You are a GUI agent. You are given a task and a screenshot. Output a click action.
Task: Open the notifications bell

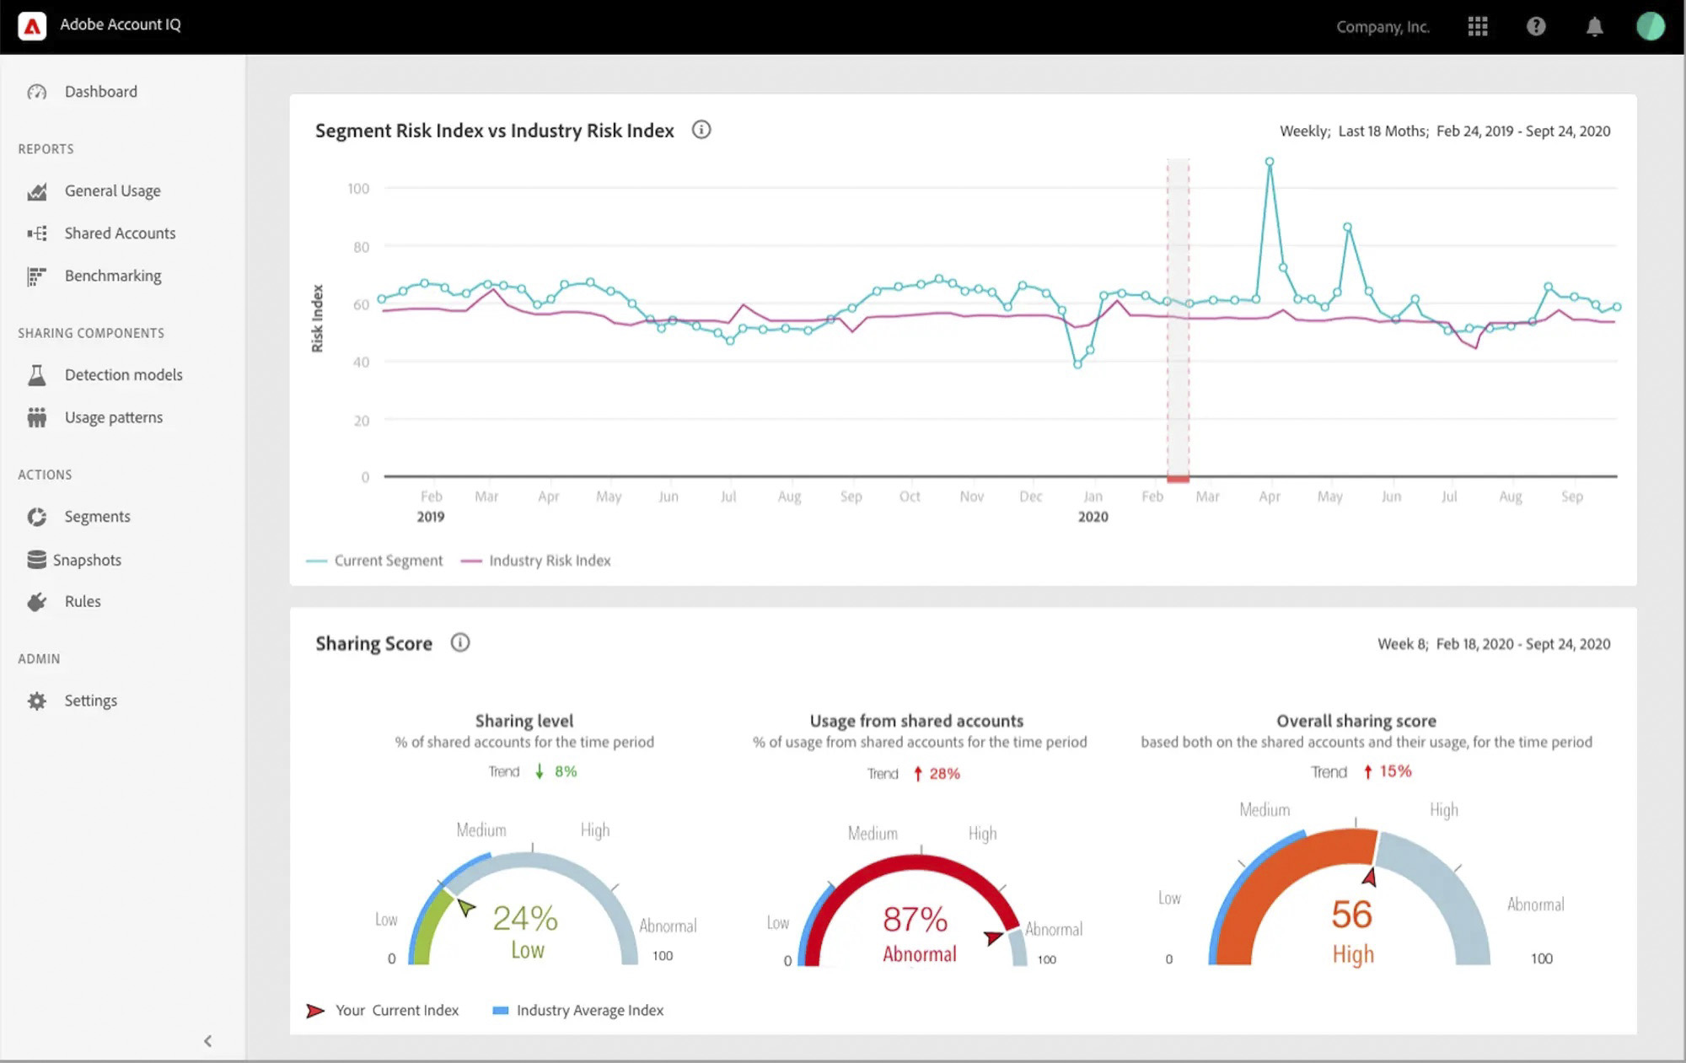pyautogui.click(x=1594, y=27)
